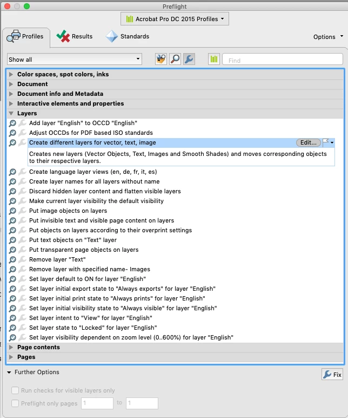Click magnifier icon beside Set layer initial visibility state
The width and height of the screenshot is (348, 418).
coord(12,308)
